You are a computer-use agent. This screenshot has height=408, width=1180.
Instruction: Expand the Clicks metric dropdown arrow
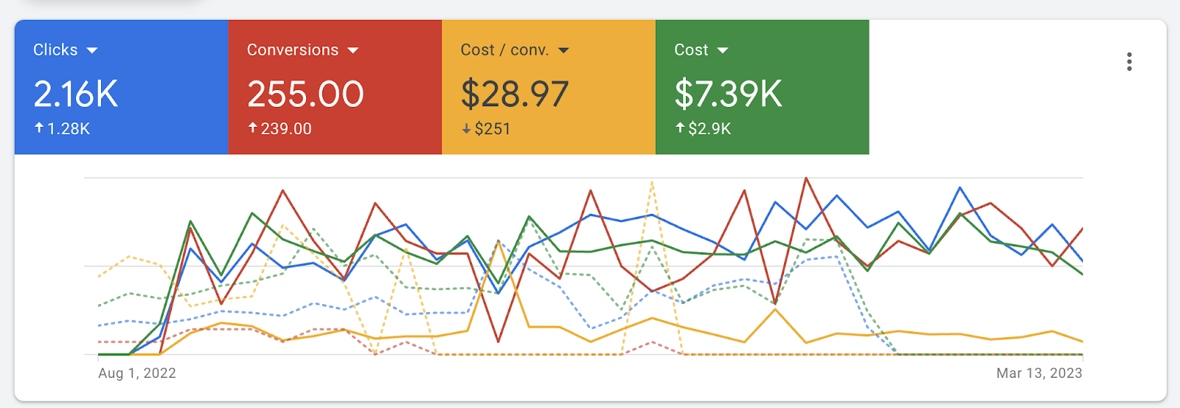coord(92,50)
